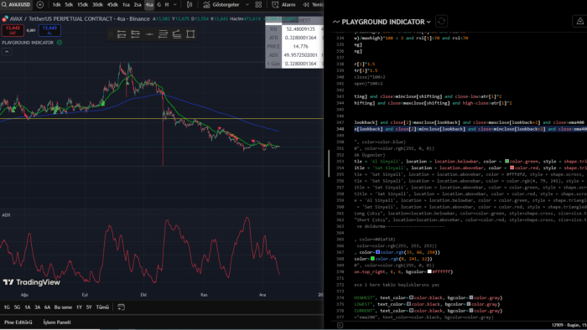Screen dimensions: 587x330
Task: Grab the floating drawing toolbar handle
Action: tap(111, 34)
